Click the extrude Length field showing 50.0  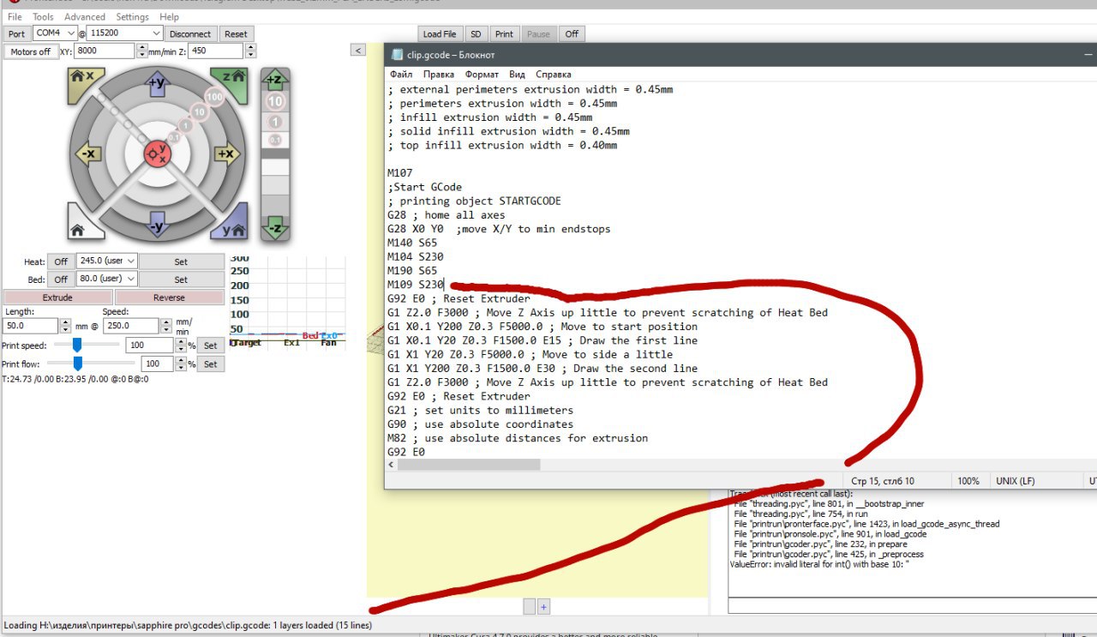click(32, 326)
